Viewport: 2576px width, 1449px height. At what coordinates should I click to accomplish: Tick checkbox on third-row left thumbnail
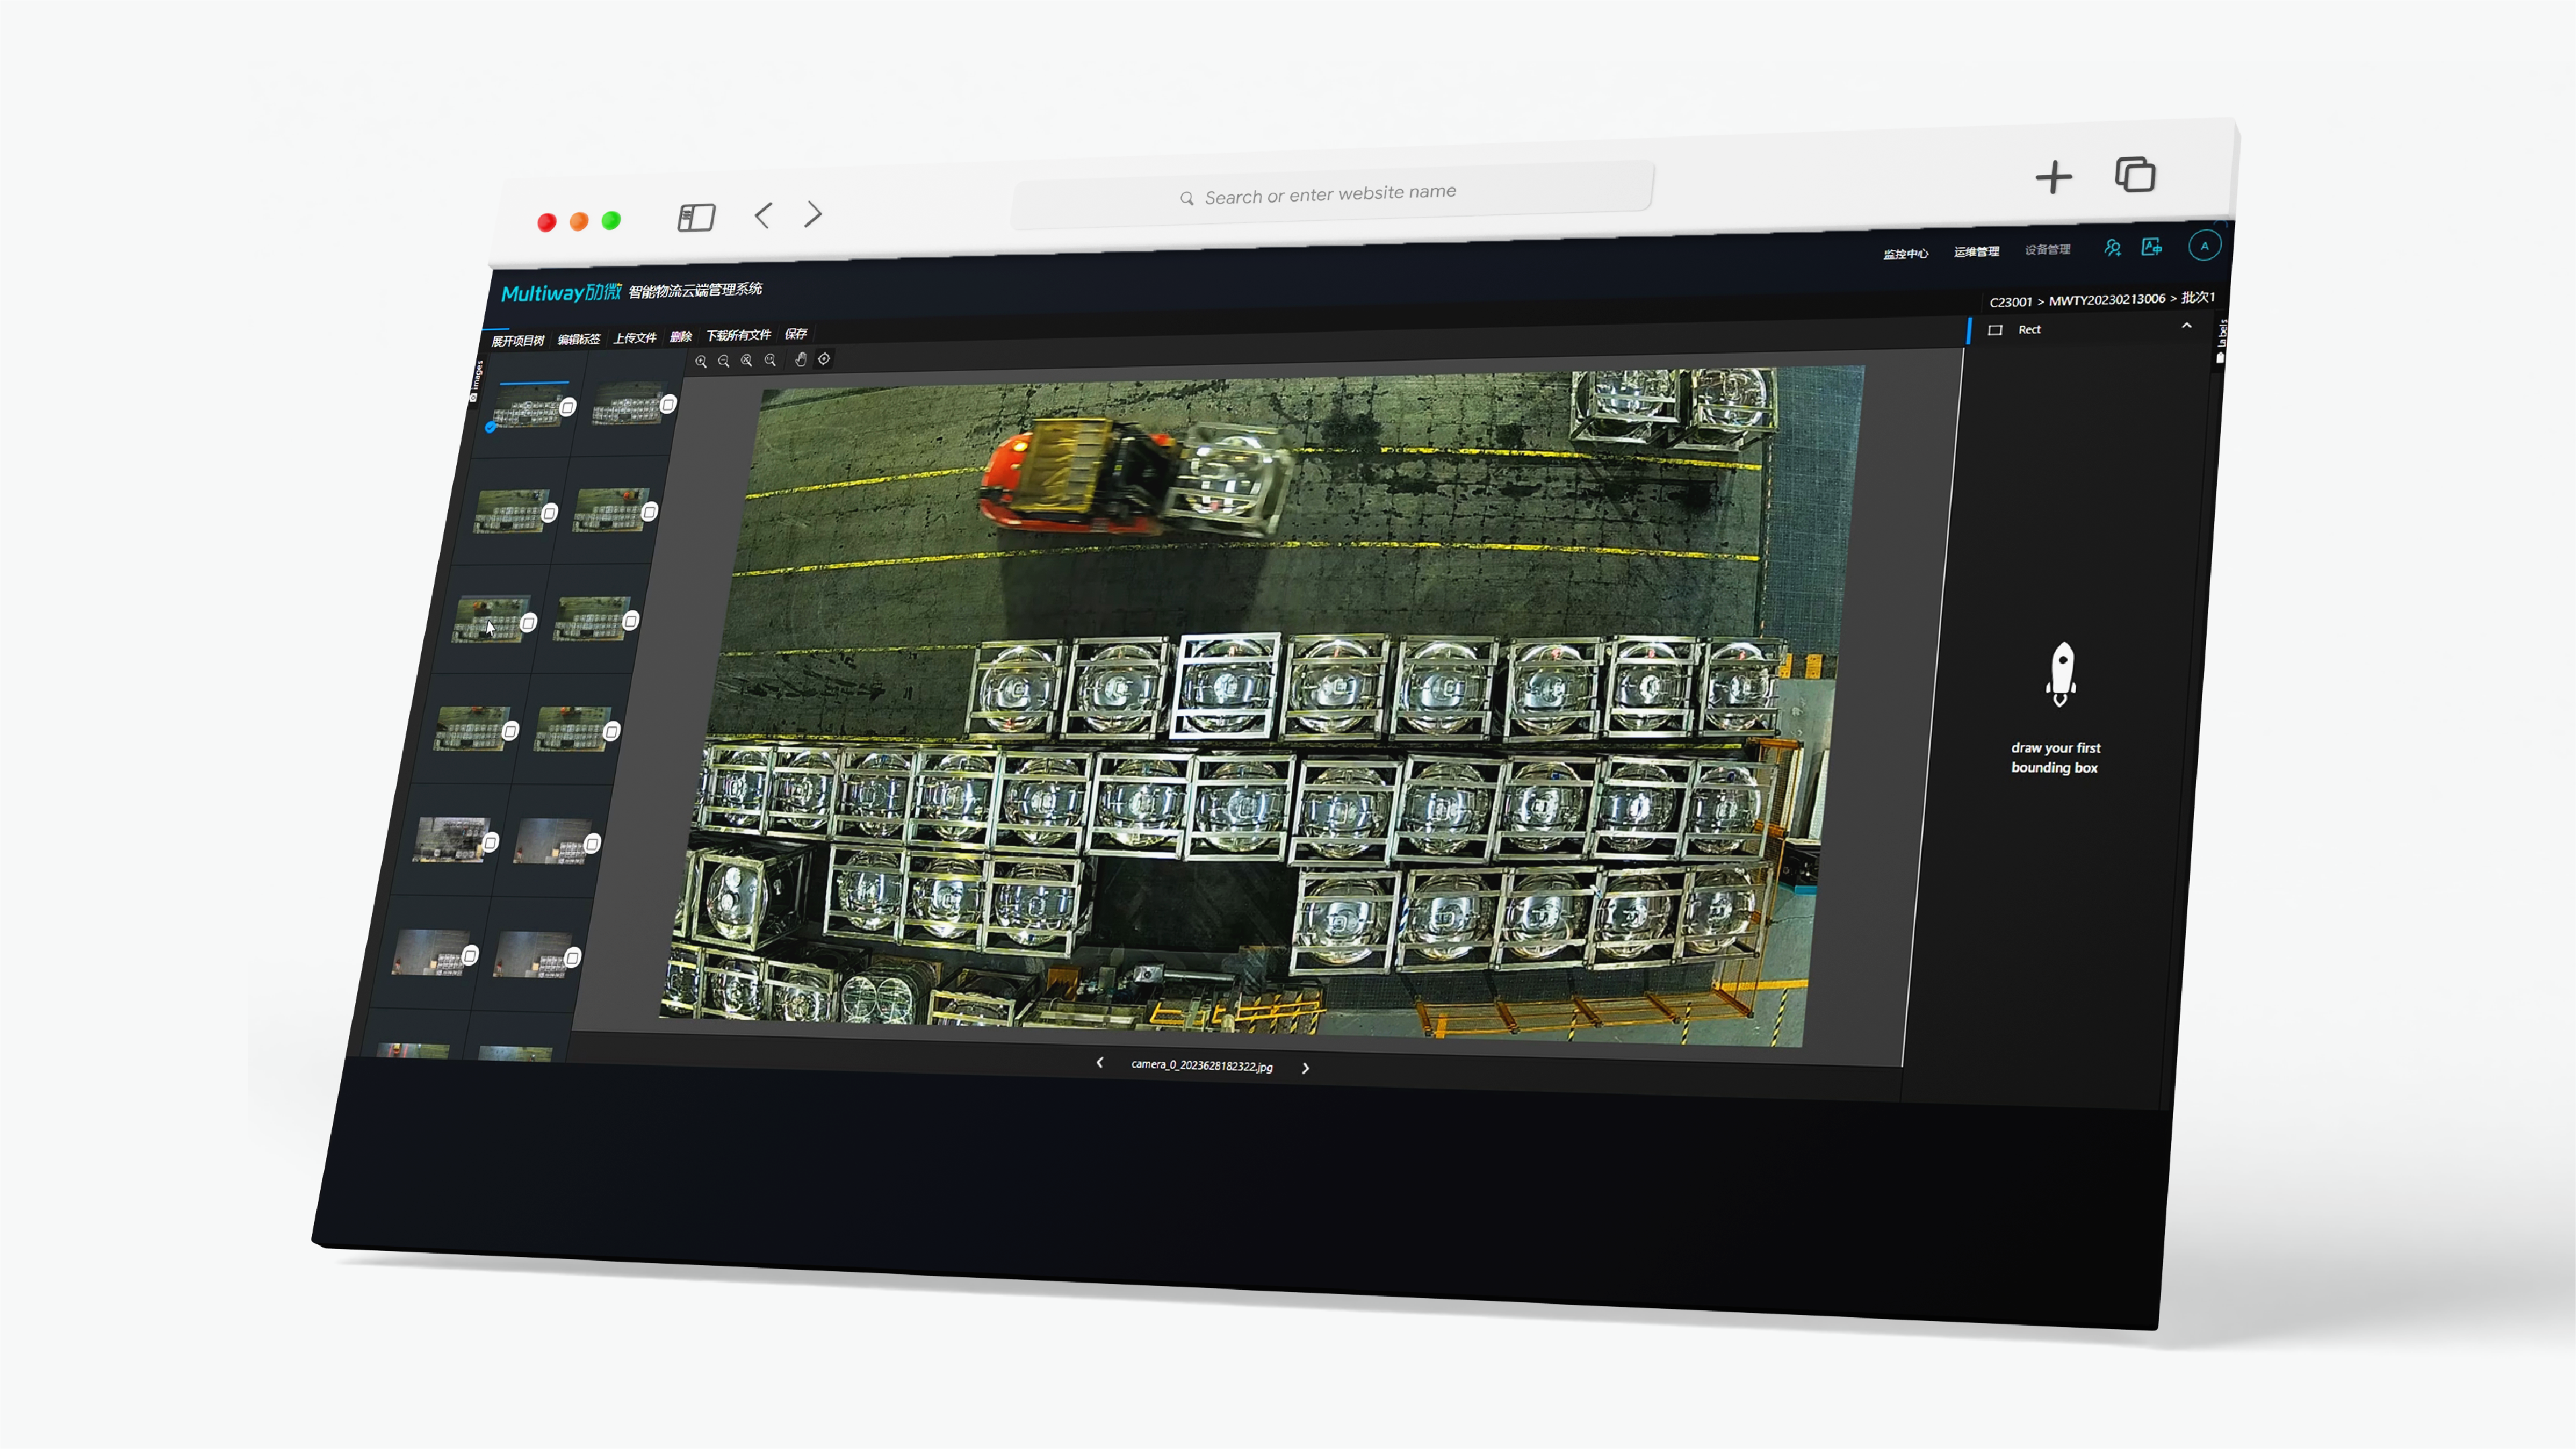pos(528,623)
